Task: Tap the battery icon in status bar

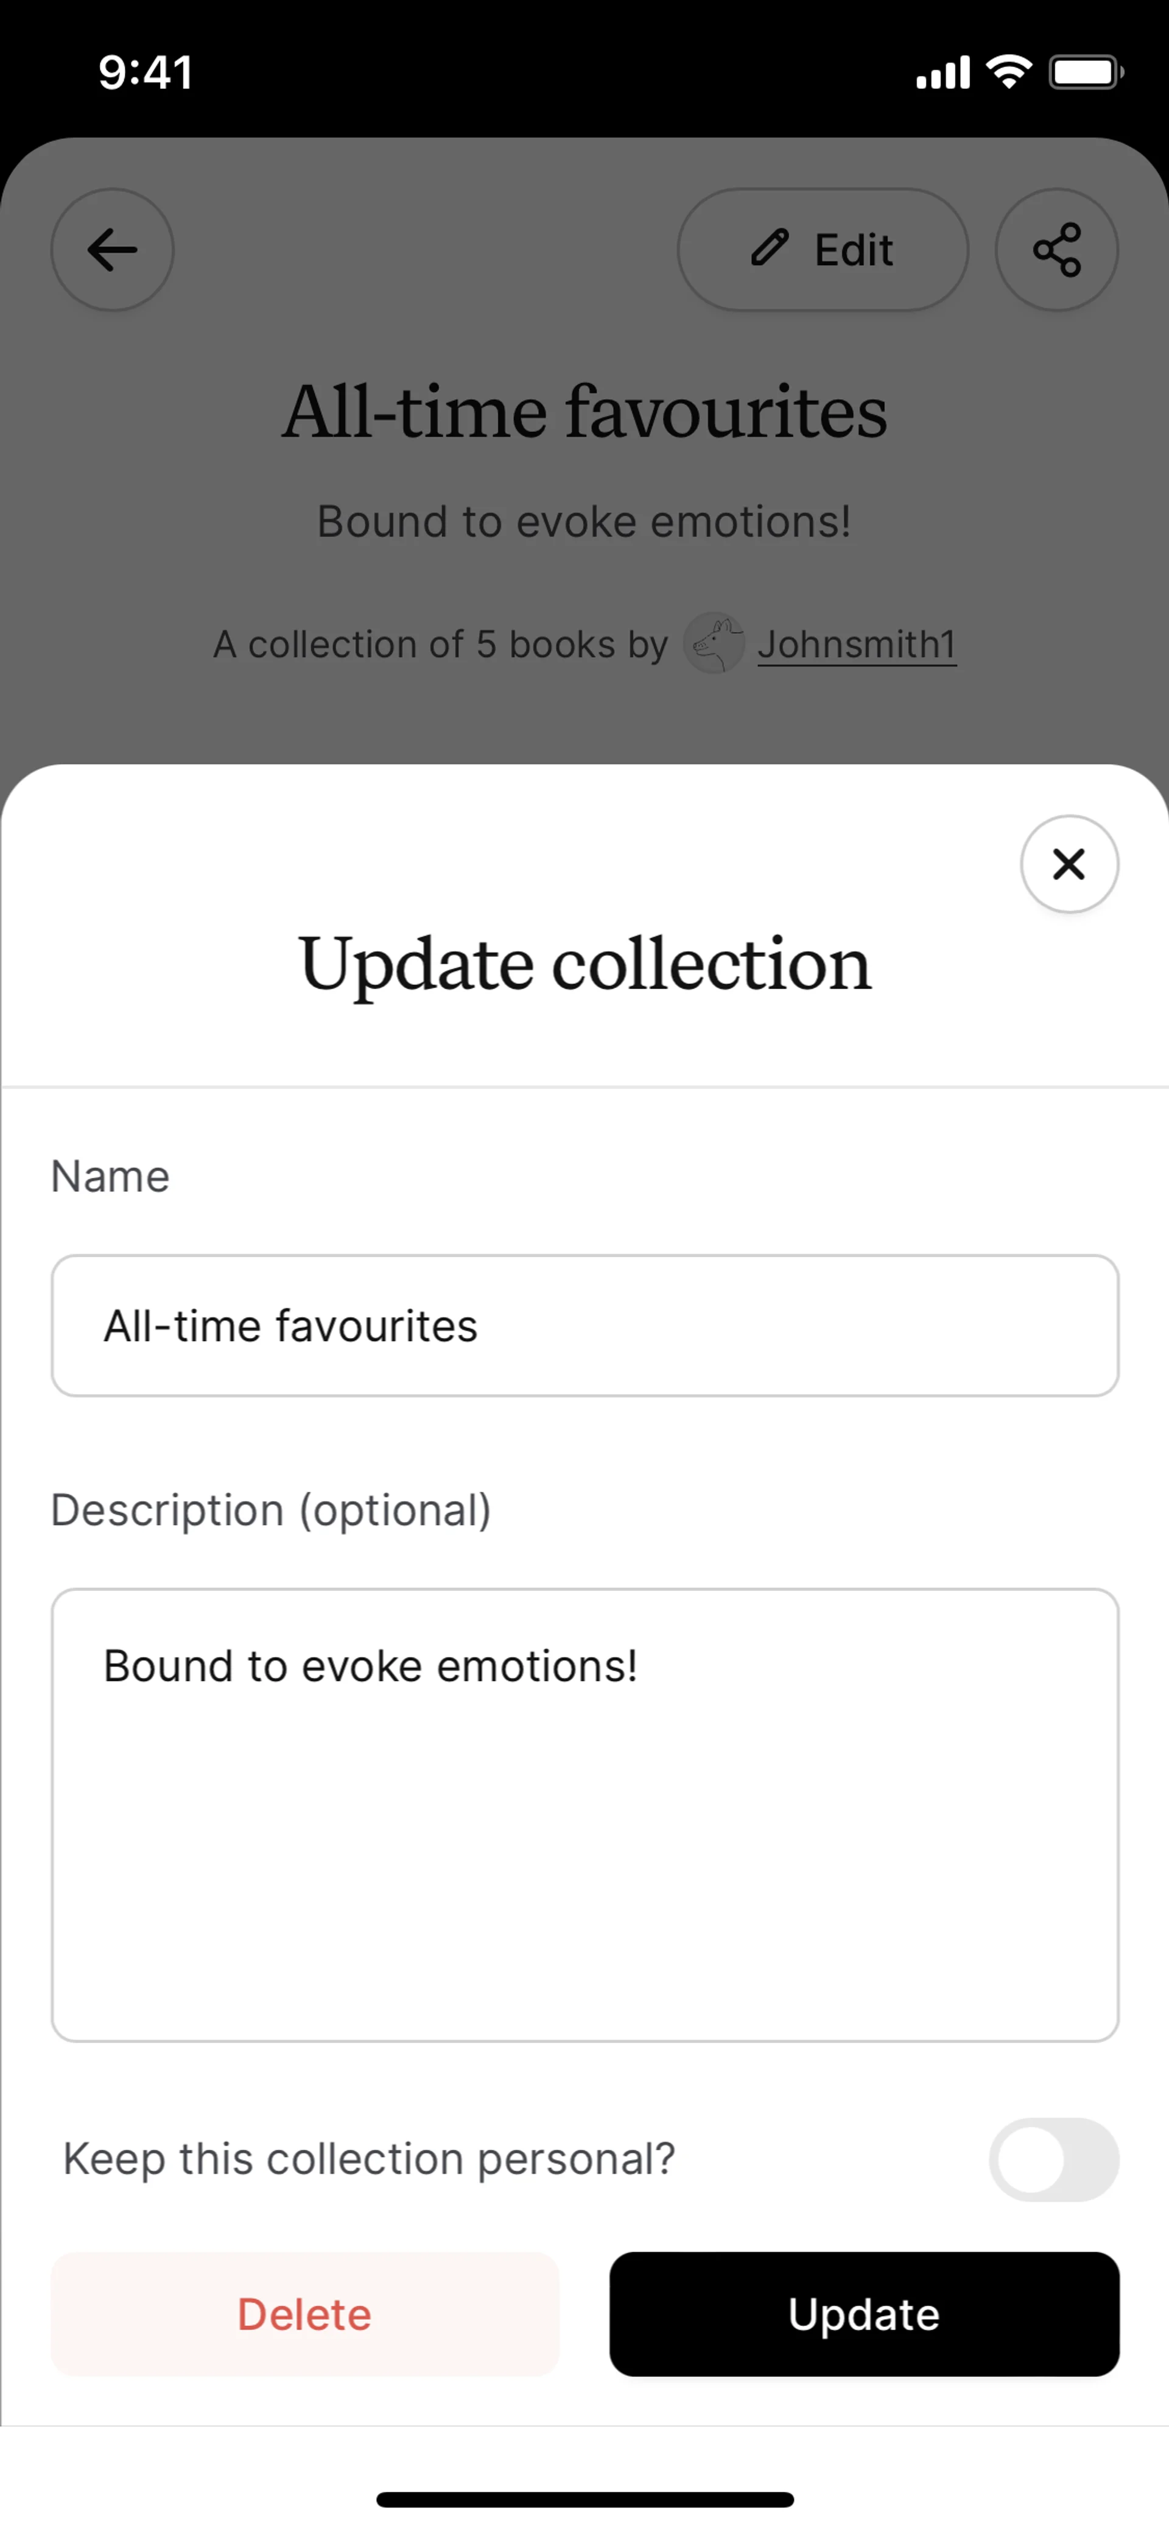Action: coord(1086,72)
